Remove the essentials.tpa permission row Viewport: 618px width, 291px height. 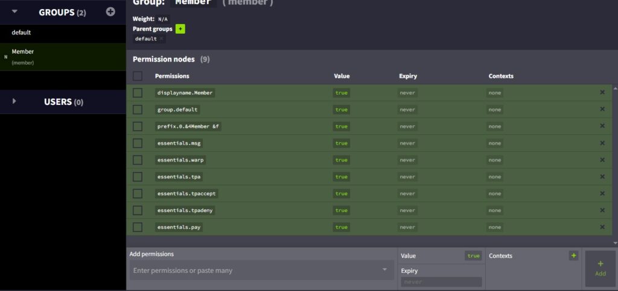[602, 177]
